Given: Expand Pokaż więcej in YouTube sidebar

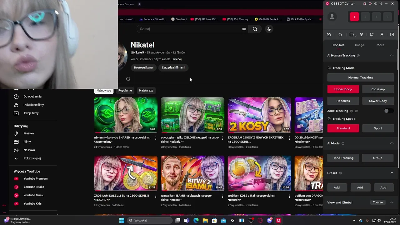Looking at the screenshot, I should [x=33, y=158].
